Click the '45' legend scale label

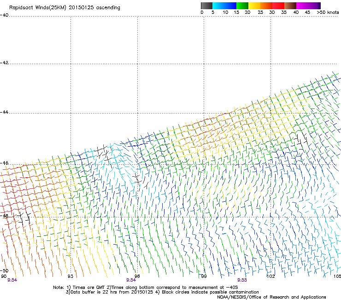307,12
